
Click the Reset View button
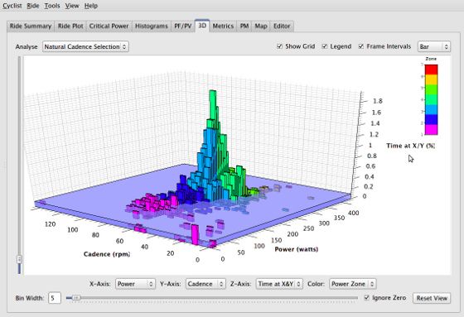click(432, 298)
